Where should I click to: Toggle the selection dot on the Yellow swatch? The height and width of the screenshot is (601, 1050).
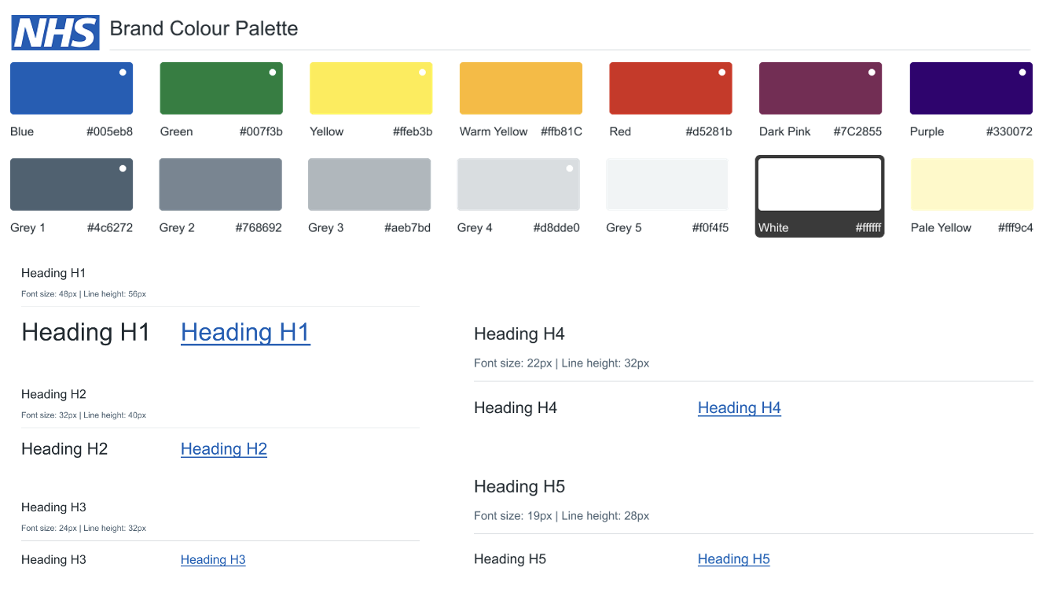[x=422, y=72]
